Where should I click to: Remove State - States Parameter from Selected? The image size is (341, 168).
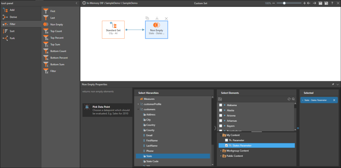(x=334, y=100)
